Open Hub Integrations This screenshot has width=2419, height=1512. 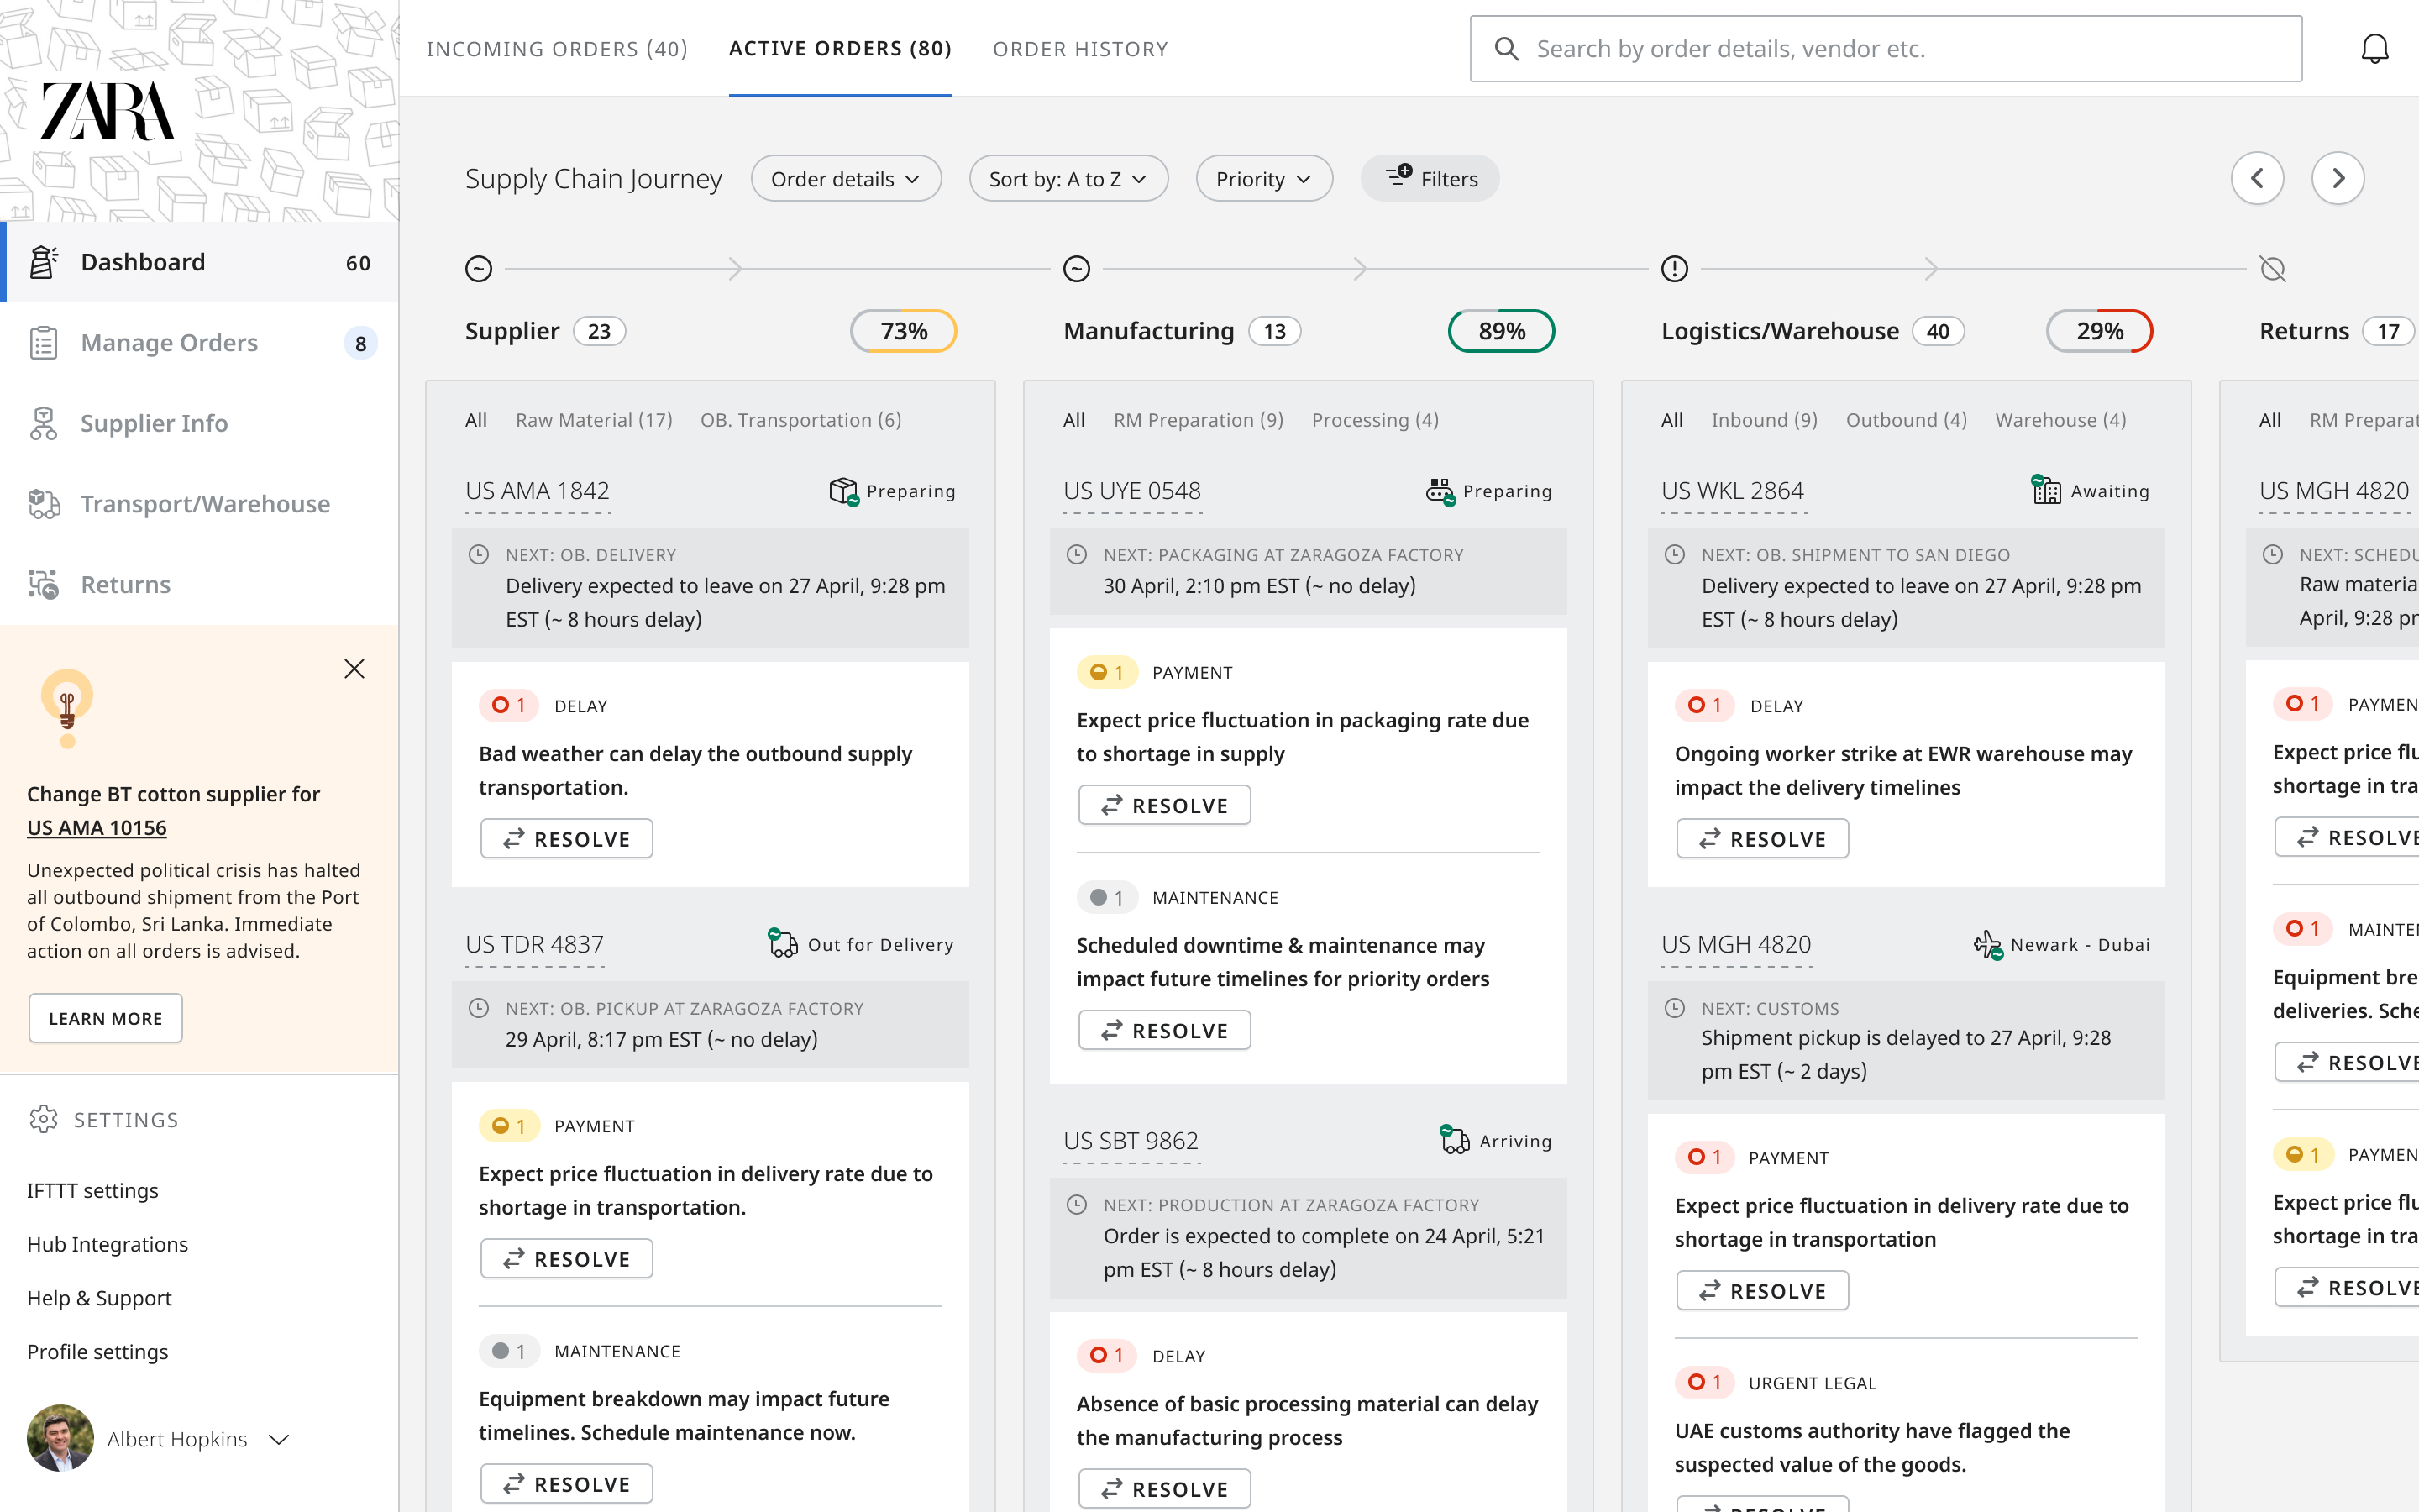[107, 1244]
